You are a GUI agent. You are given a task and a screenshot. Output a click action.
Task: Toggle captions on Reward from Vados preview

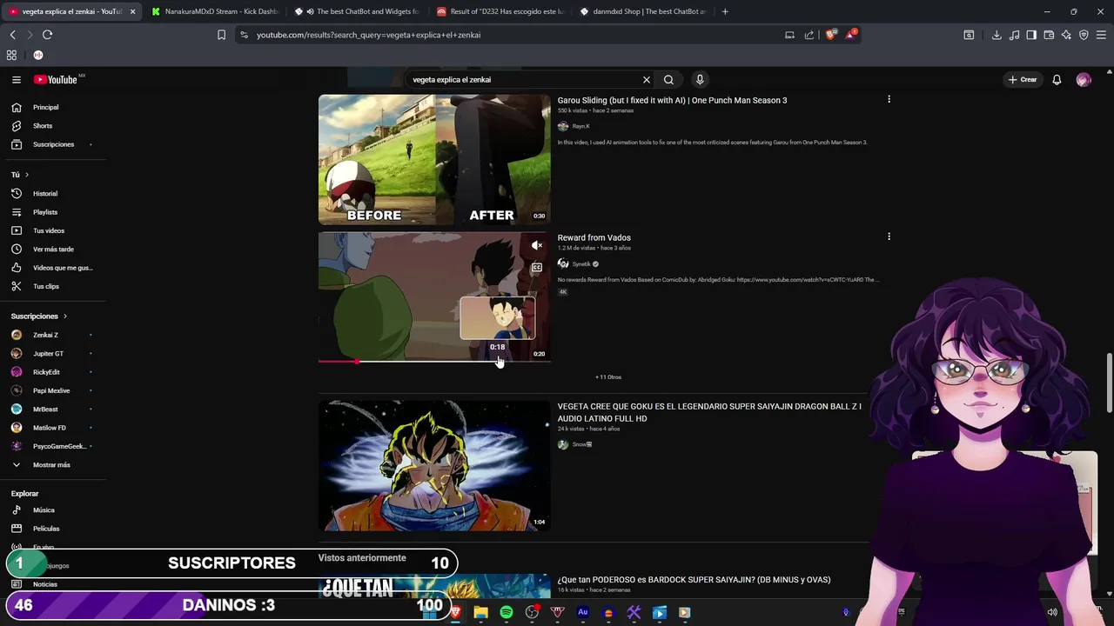pos(537,268)
